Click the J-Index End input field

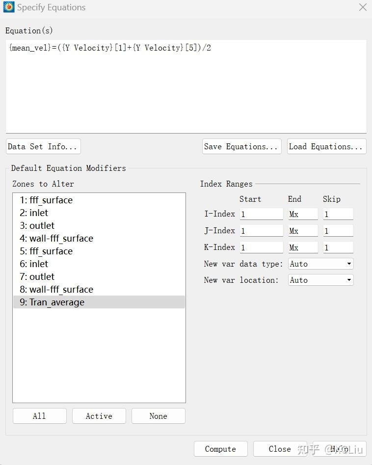pyautogui.click(x=303, y=231)
